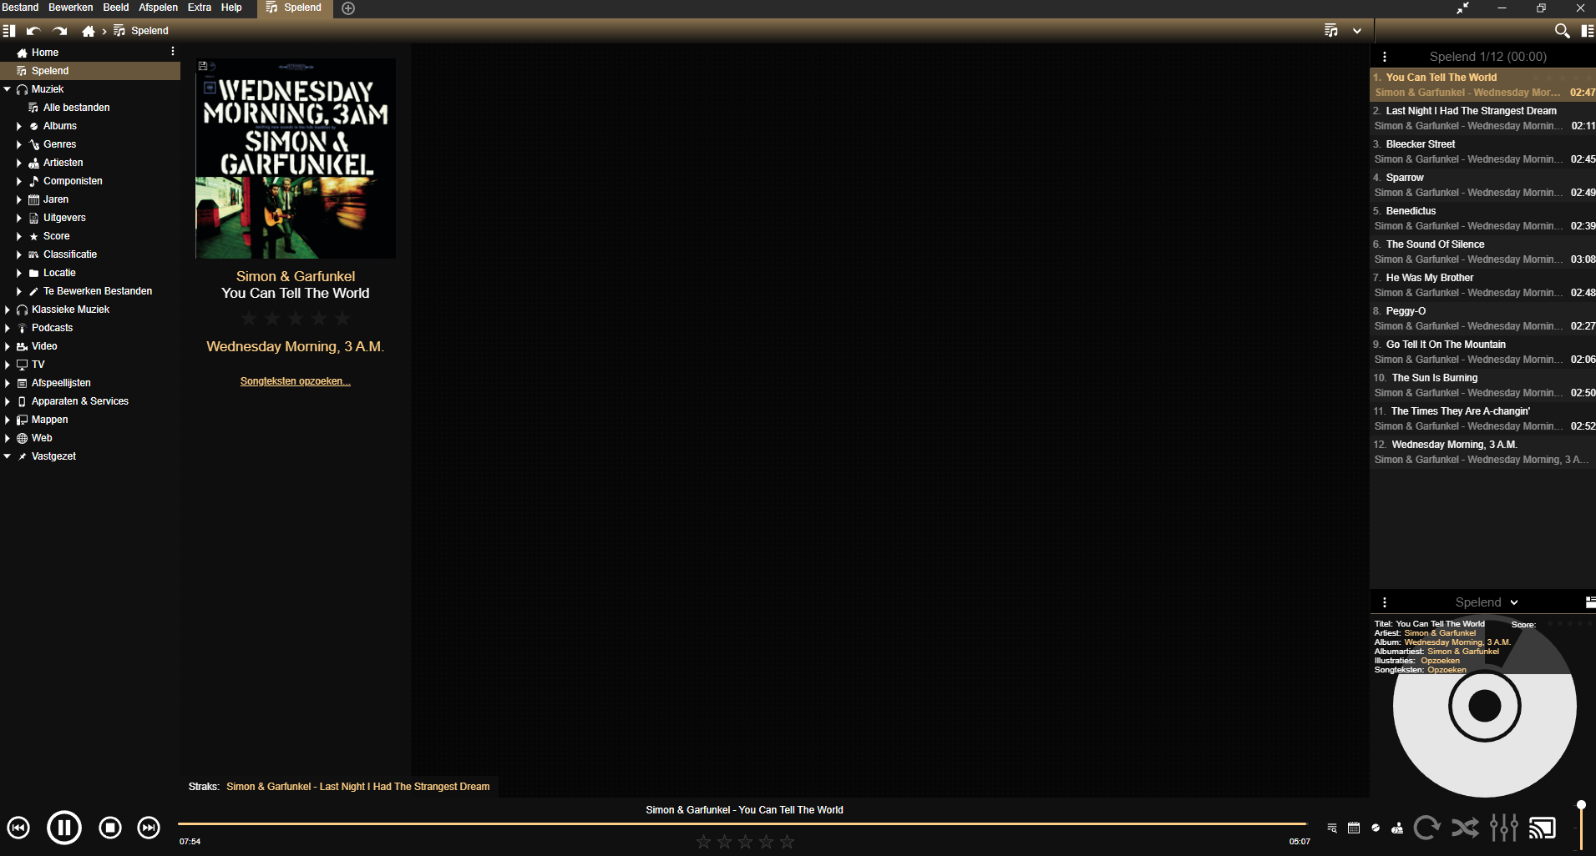Select Peggy-O in the playlist
Image resolution: width=1596 pixels, height=856 pixels.
(1483, 319)
